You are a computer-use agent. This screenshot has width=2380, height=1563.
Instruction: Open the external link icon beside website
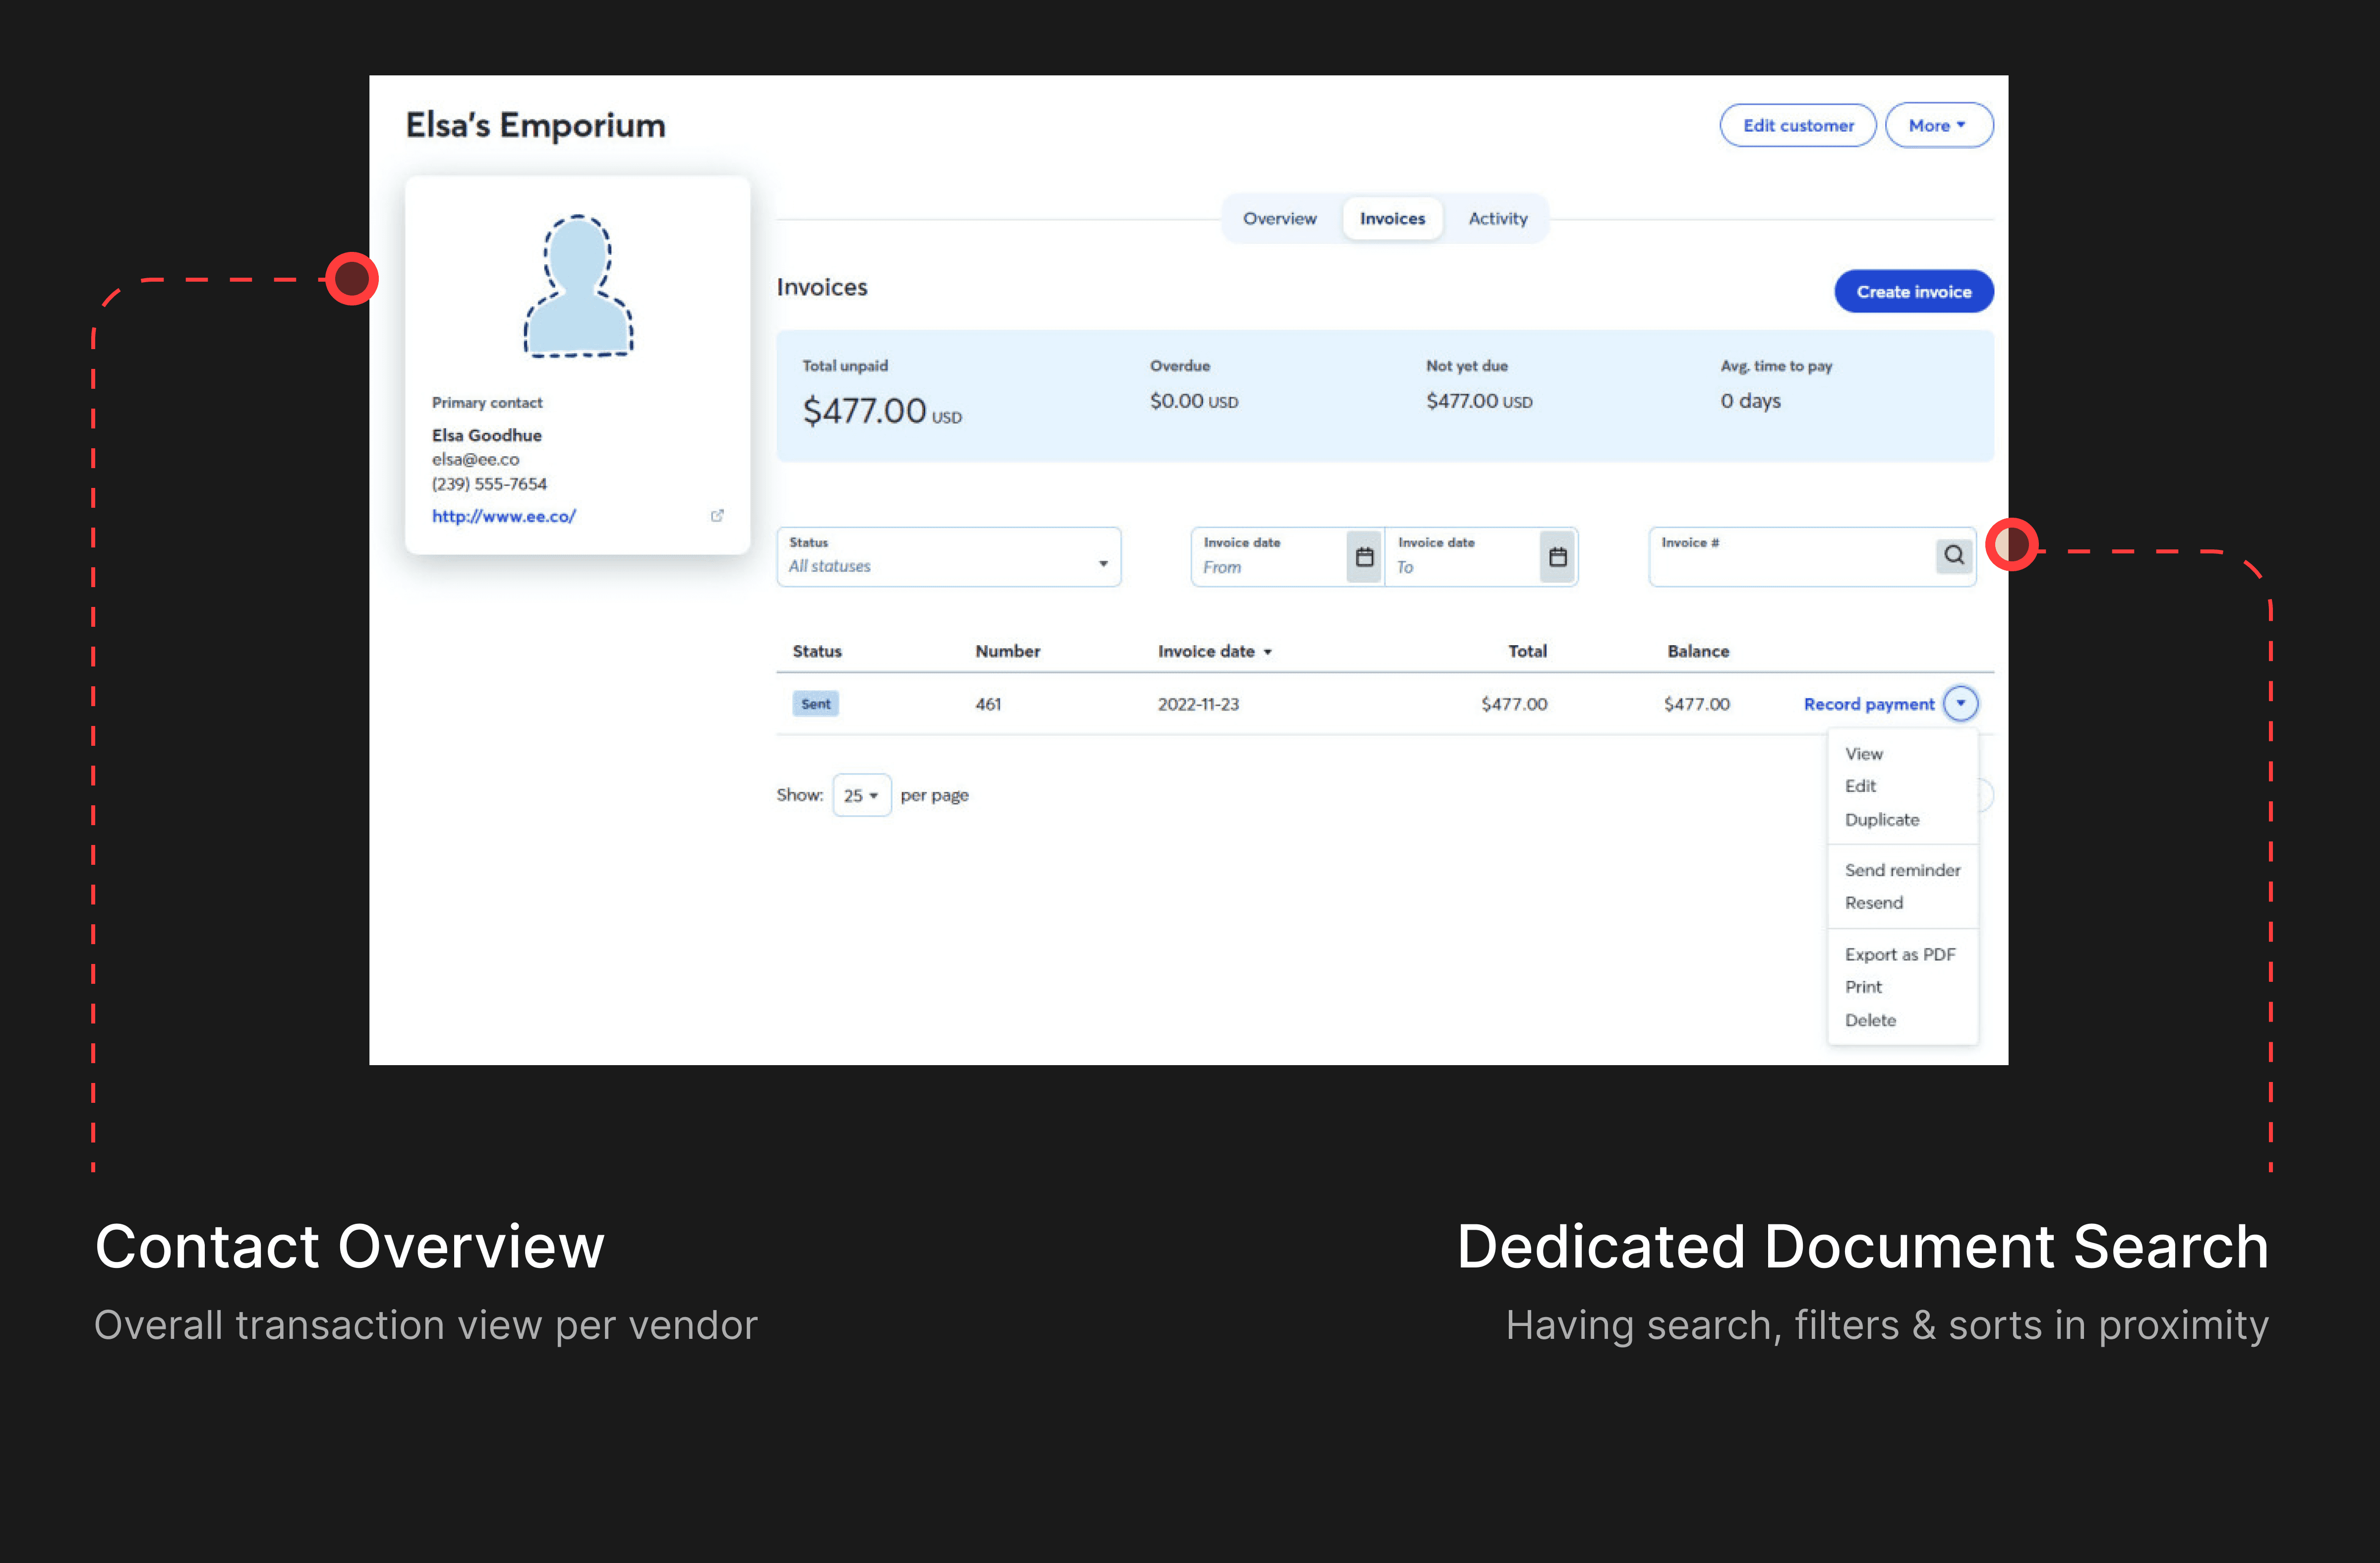pos(717,516)
